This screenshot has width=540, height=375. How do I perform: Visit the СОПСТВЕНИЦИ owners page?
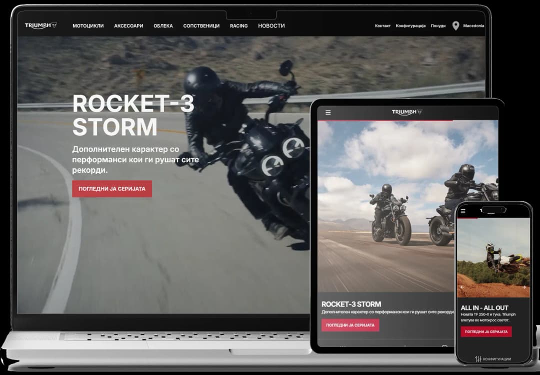[x=201, y=26]
